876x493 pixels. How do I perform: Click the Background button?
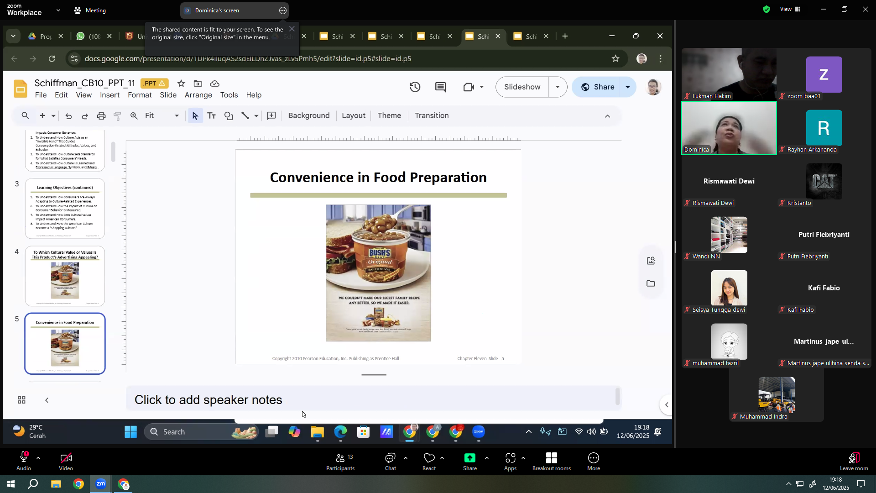[x=309, y=116]
